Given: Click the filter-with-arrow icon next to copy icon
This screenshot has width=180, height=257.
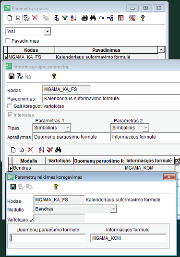Looking at the screenshot, I should (x=57, y=18).
